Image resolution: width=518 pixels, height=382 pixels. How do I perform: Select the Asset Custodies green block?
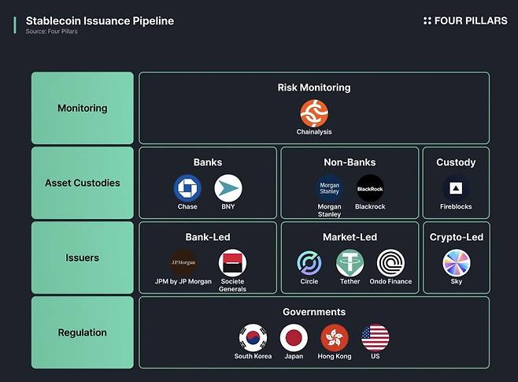click(x=83, y=183)
